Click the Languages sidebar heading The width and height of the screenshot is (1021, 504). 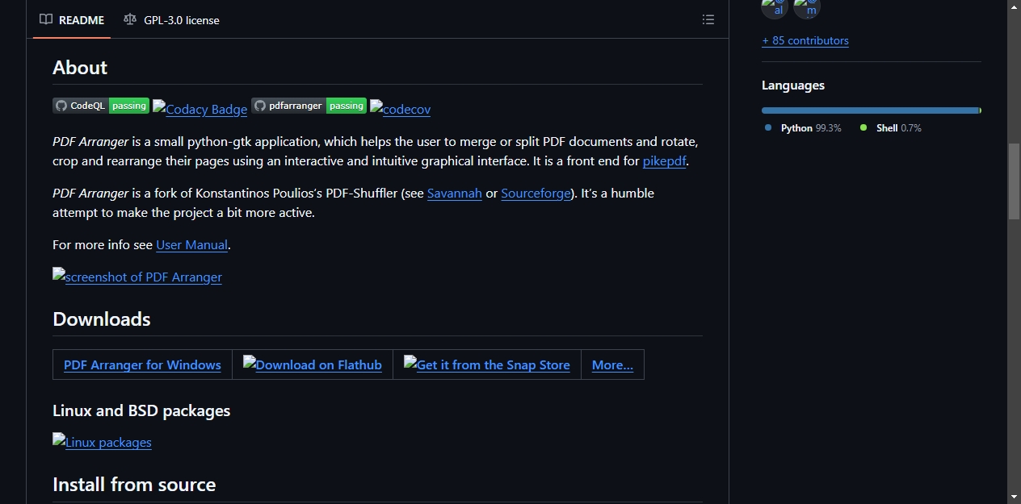click(x=793, y=85)
